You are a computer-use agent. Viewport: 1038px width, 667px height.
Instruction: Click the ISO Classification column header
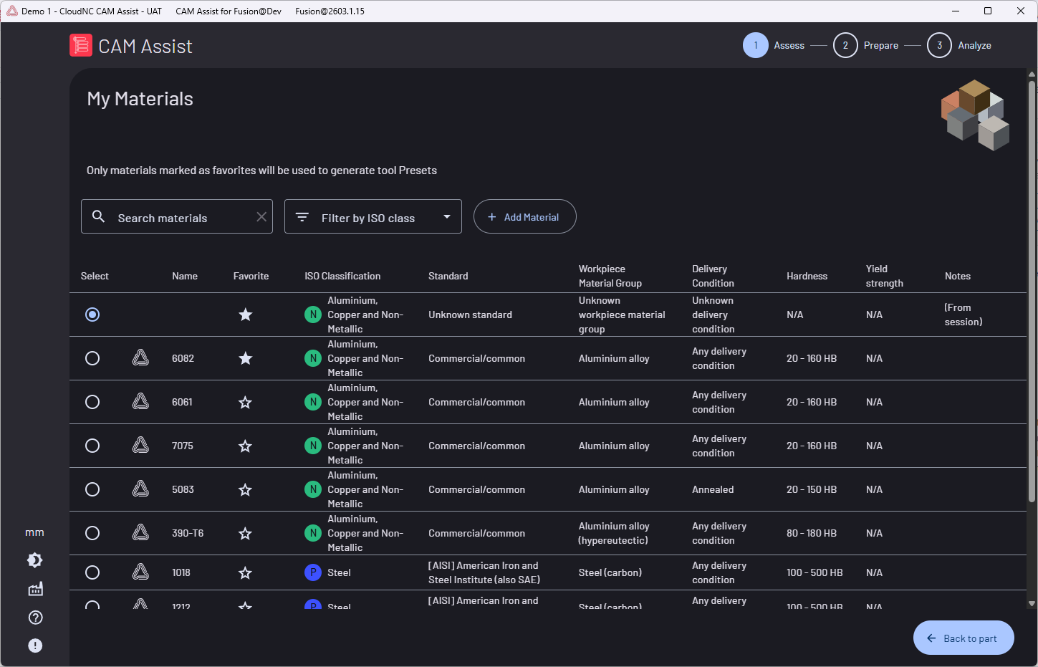[x=342, y=276]
